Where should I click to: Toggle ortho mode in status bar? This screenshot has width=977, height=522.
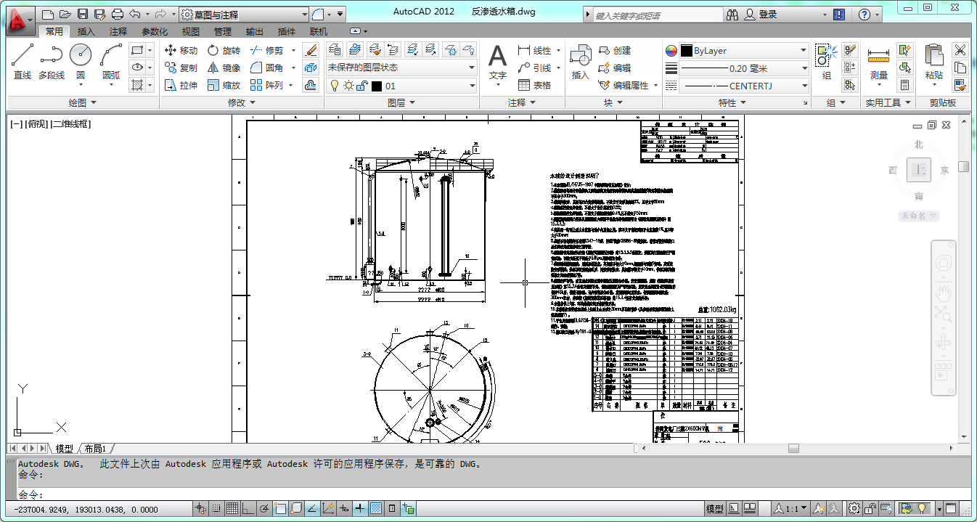[x=248, y=509]
